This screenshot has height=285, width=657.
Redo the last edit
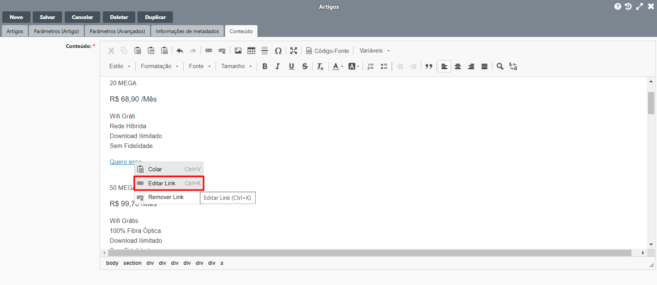click(193, 51)
